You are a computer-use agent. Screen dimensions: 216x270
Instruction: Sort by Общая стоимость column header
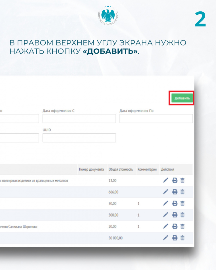click(121, 170)
